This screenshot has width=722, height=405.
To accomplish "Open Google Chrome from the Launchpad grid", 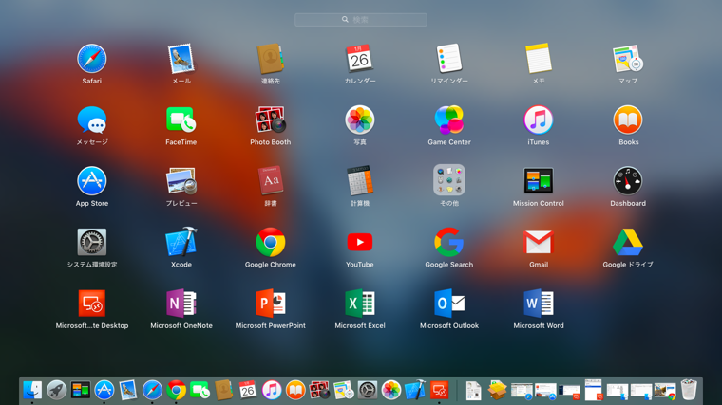I will click(271, 242).
